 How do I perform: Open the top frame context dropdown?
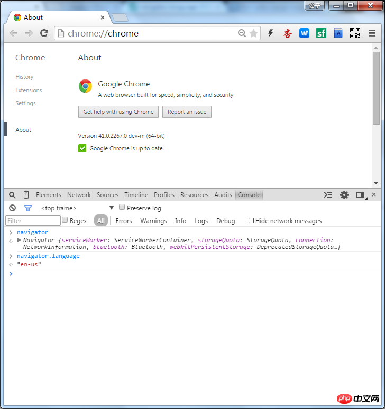tap(77, 208)
